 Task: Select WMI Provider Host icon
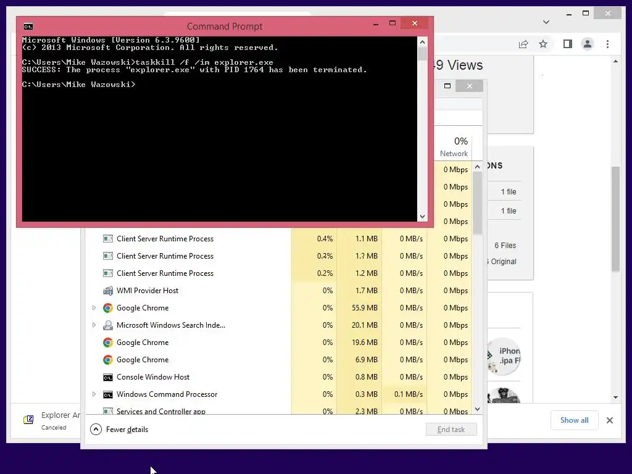(x=107, y=291)
